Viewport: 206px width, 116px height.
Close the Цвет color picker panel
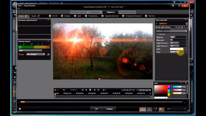pyautogui.click(x=186, y=83)
